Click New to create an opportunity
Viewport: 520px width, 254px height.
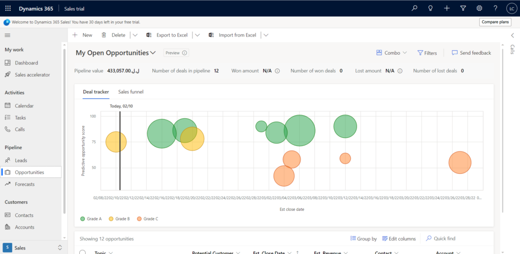(82, 35)
